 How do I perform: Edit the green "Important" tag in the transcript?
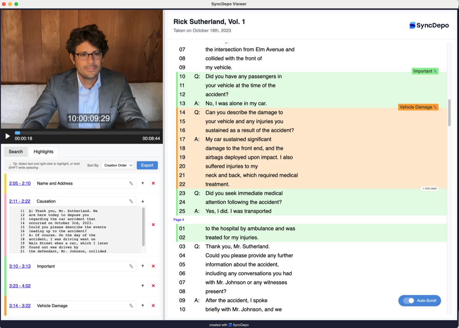436,71
